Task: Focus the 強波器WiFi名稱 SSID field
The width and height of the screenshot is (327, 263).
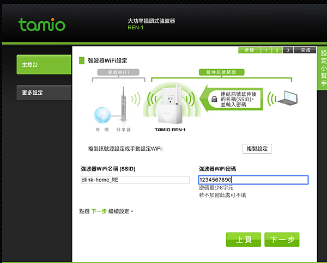Action: [x=135, y=180]
